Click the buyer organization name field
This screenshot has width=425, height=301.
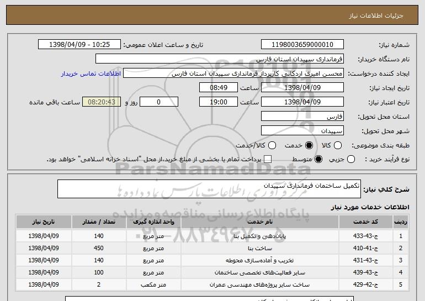pos(220,59)
